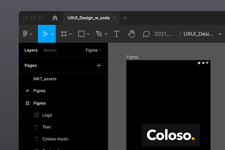Viewport: 225px width, 150px height.
Task: Expand Frame tool options chevron
Action: click(70, 34)
